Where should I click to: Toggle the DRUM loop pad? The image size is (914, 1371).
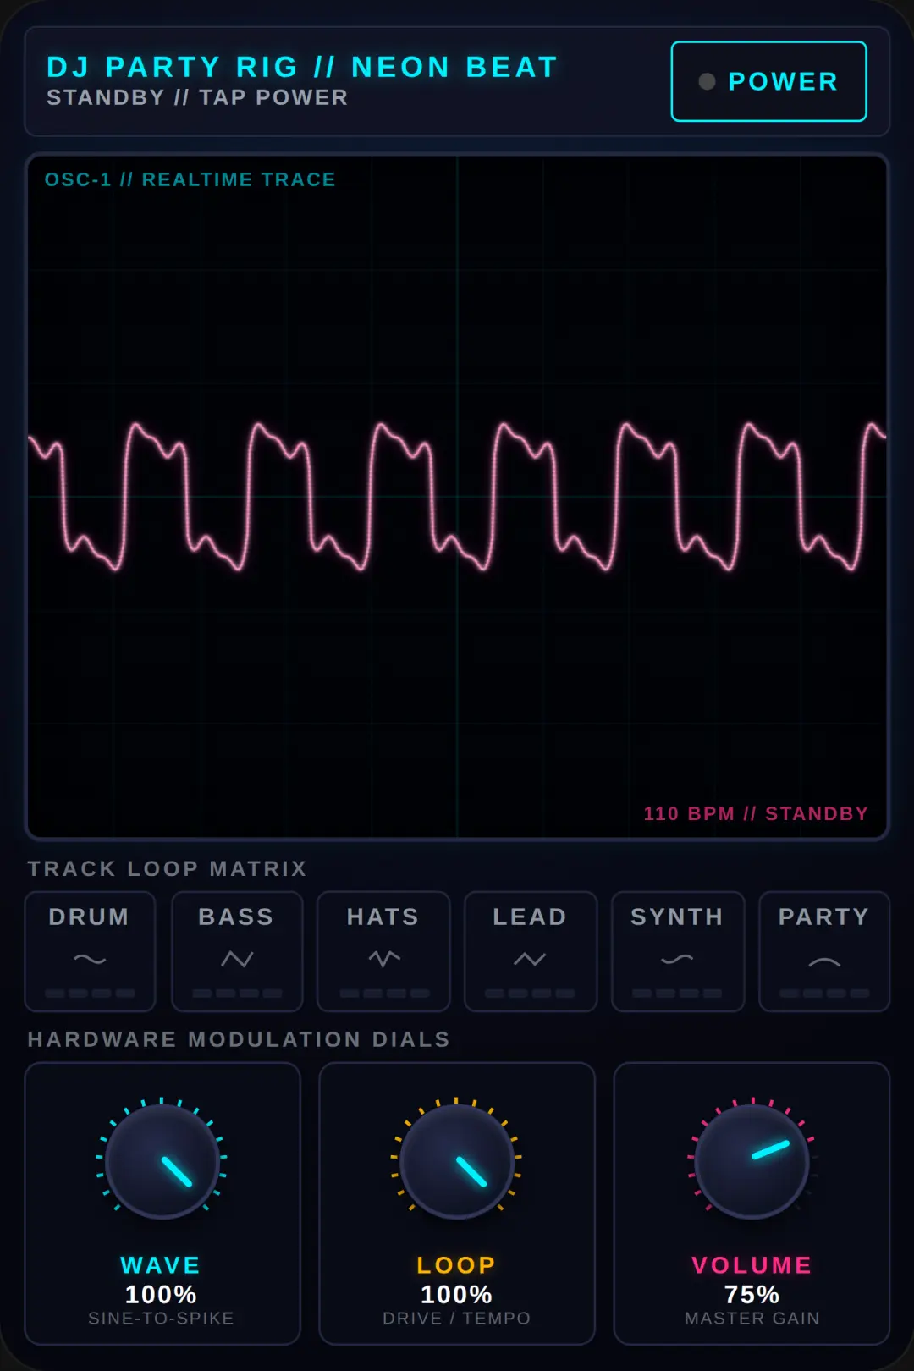click(90, 951)
